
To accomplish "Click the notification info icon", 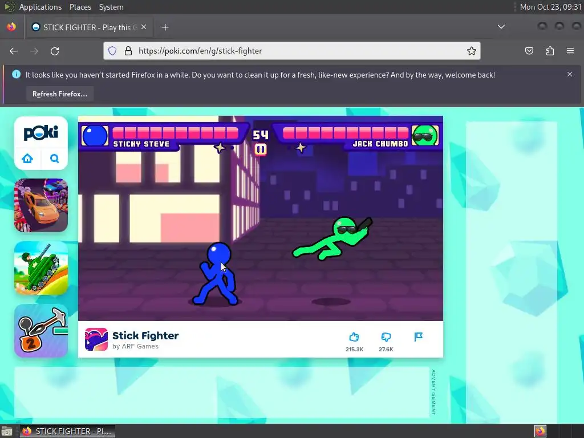I will point(16,74).
